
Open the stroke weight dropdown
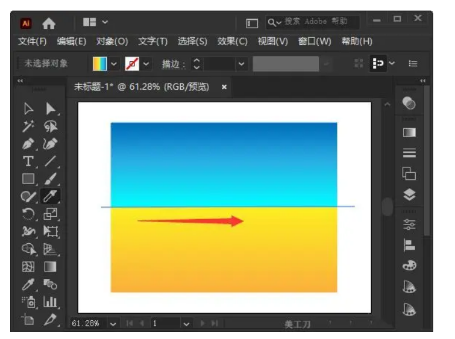click(x=241, y=63)
